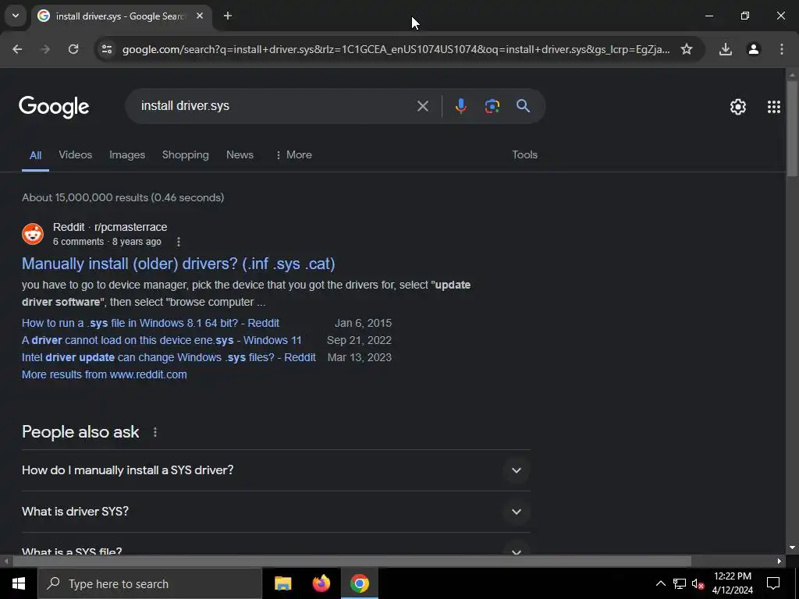Click the magnifying glass search icon
The height and width of the screenshot is (599, 799).
tap(523, 106)
